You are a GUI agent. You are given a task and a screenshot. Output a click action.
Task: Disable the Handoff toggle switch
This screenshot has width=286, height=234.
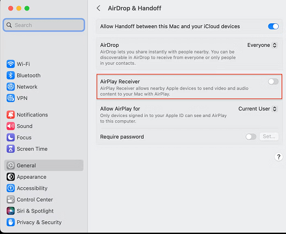[273, 26]
